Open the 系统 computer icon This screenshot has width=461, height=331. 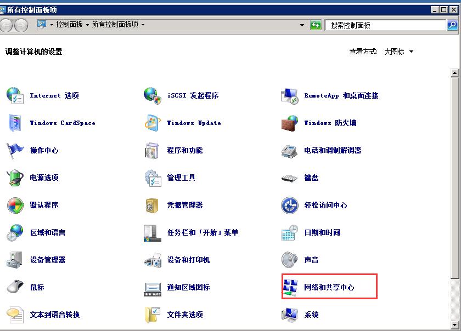coord(290,315)
